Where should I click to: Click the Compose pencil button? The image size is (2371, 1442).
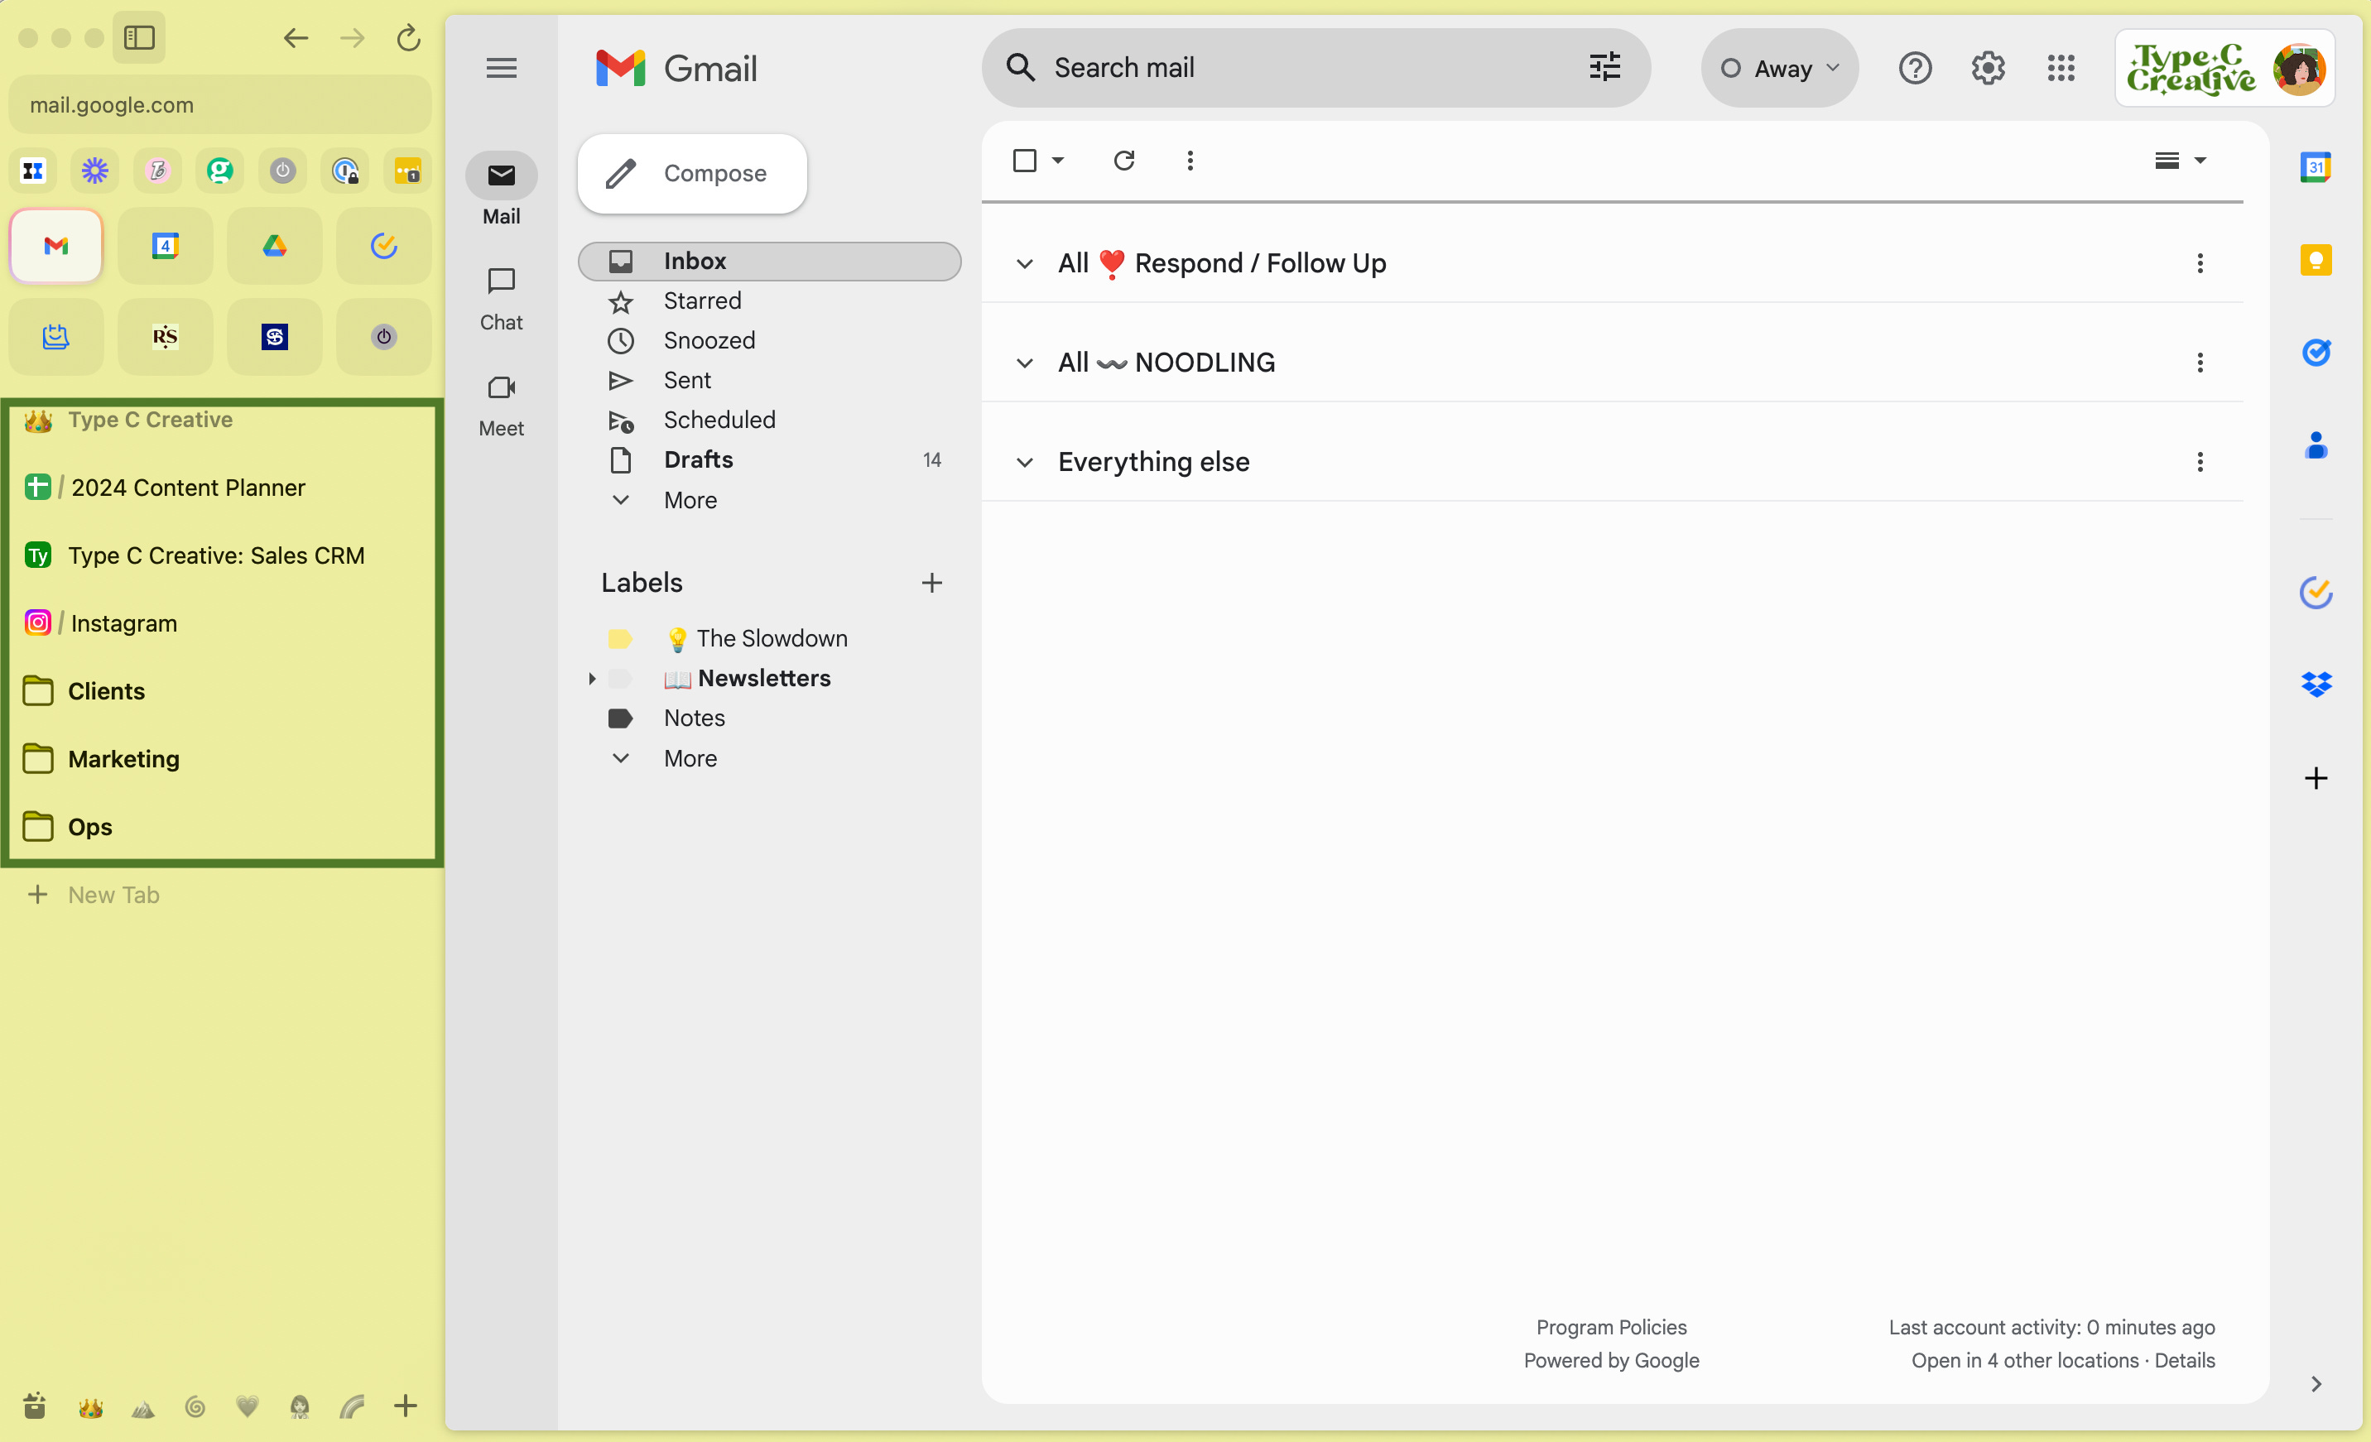tap(691, 173)
